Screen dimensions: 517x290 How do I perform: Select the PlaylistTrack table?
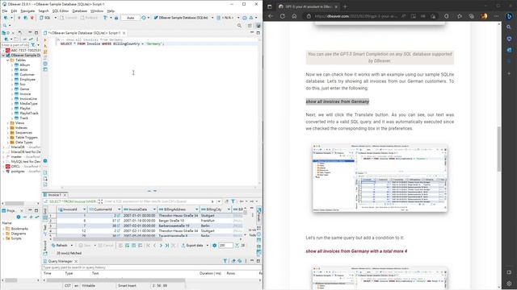[29, 113]
